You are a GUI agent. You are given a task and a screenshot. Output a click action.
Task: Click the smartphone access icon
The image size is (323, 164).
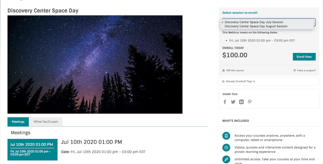pos(226,136)
